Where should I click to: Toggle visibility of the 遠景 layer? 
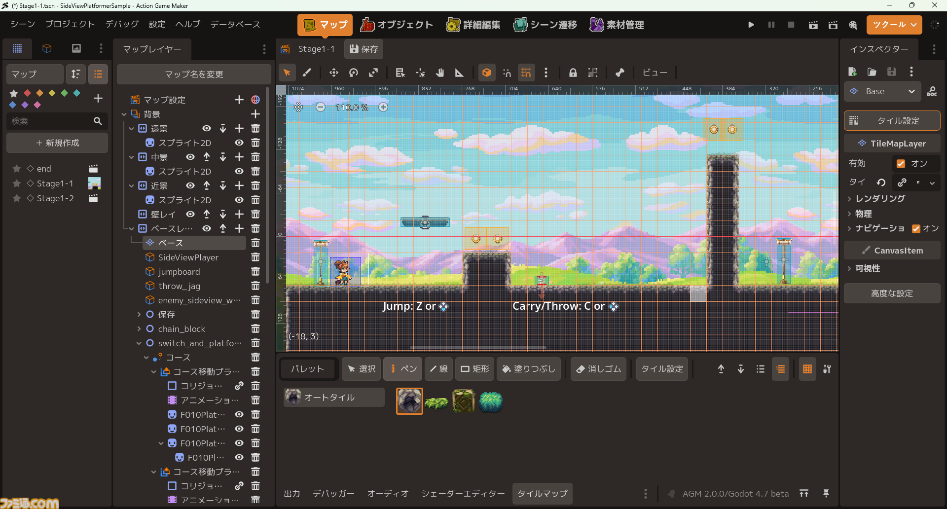pos(207,128)
